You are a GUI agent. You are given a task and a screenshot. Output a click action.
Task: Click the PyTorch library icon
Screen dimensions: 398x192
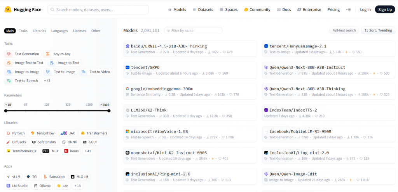[9, 133]
